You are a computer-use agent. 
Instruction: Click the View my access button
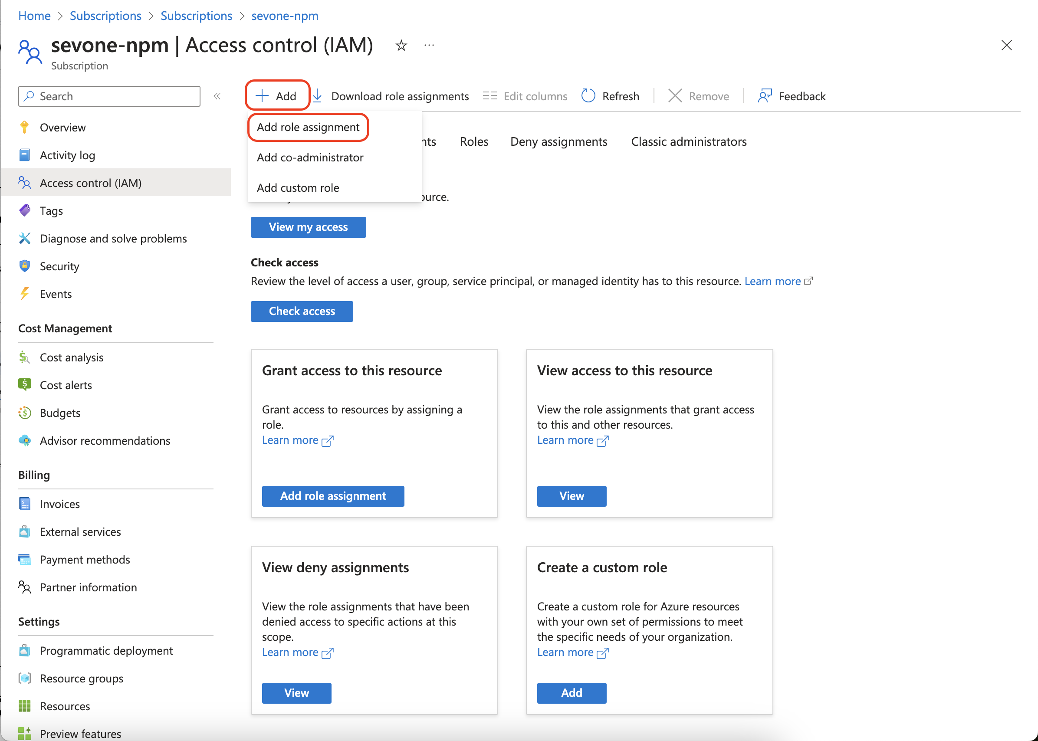click(308, 227)
